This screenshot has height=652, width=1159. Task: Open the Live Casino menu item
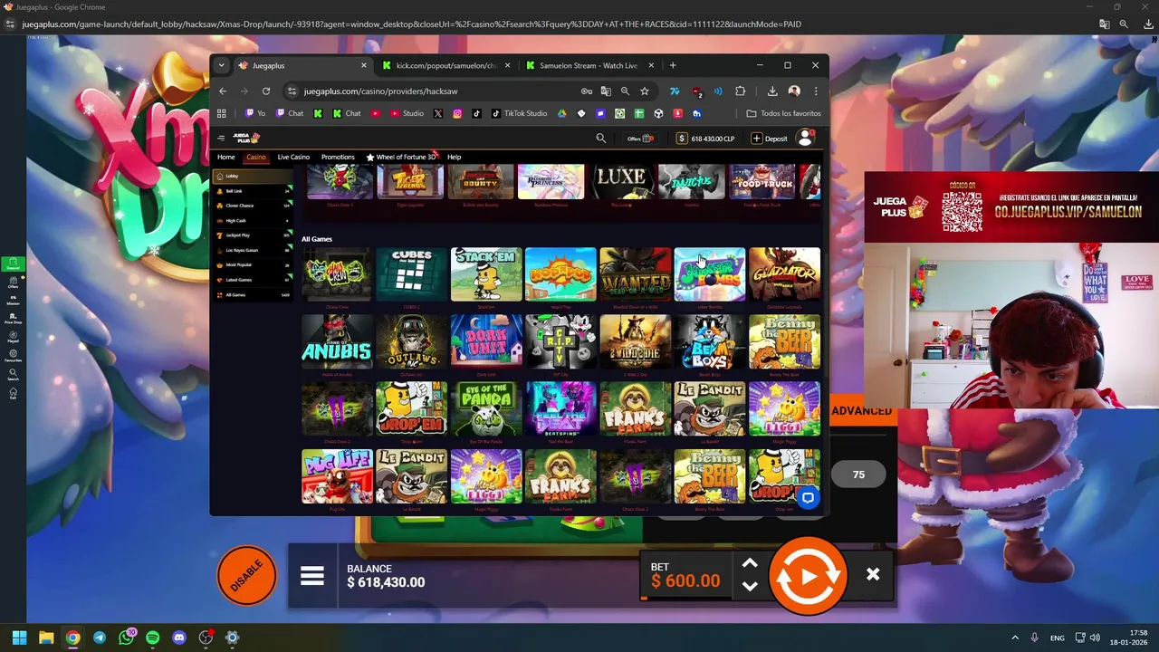293,157
